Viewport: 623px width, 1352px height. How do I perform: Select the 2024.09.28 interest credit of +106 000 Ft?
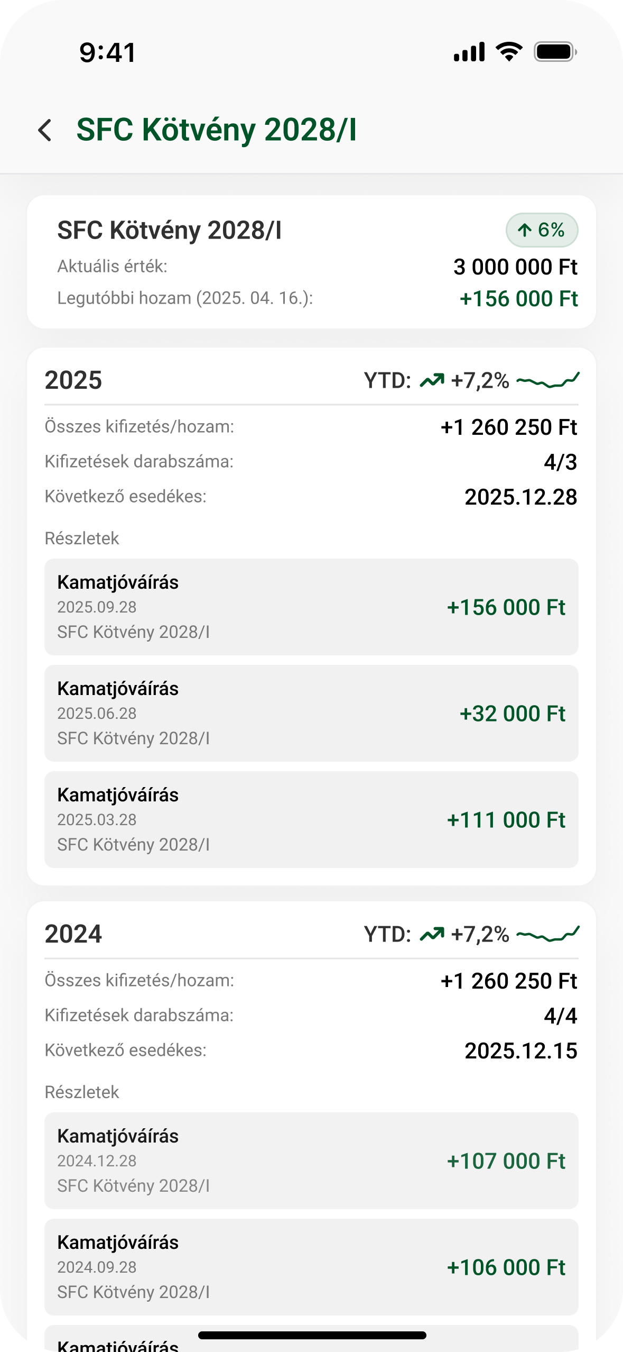pos(311,1267)
